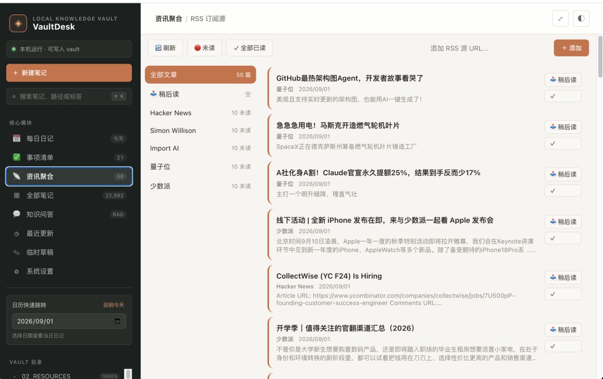Open article 线下活动 全新 iPhone 发布在即
The height and width of the screenshot is (379, 603).
coord(385,220)
